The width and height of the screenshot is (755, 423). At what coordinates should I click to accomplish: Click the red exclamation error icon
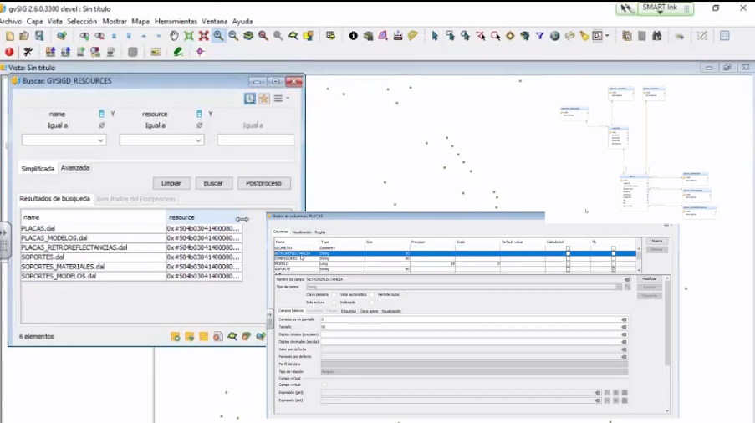[x=9, y=52]
